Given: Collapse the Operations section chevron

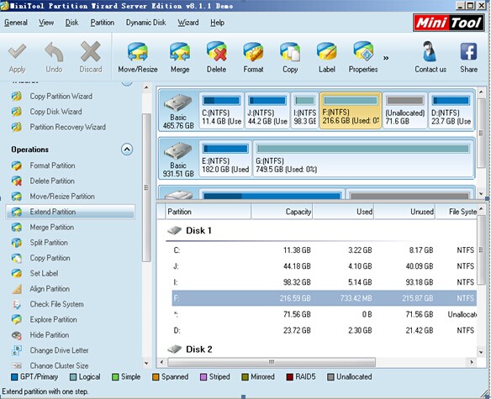Looking at the screenshot, I should (127, 150).
